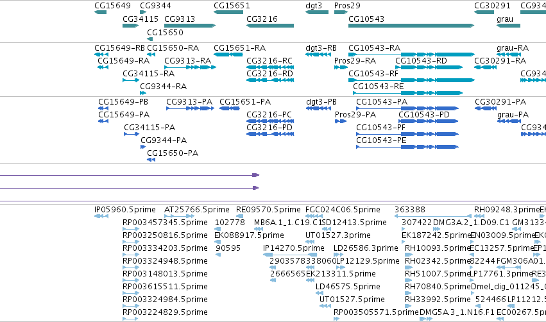Select EST FGC024C06.5prime
This screenshot has width=546, height=322.
(343, 210)
